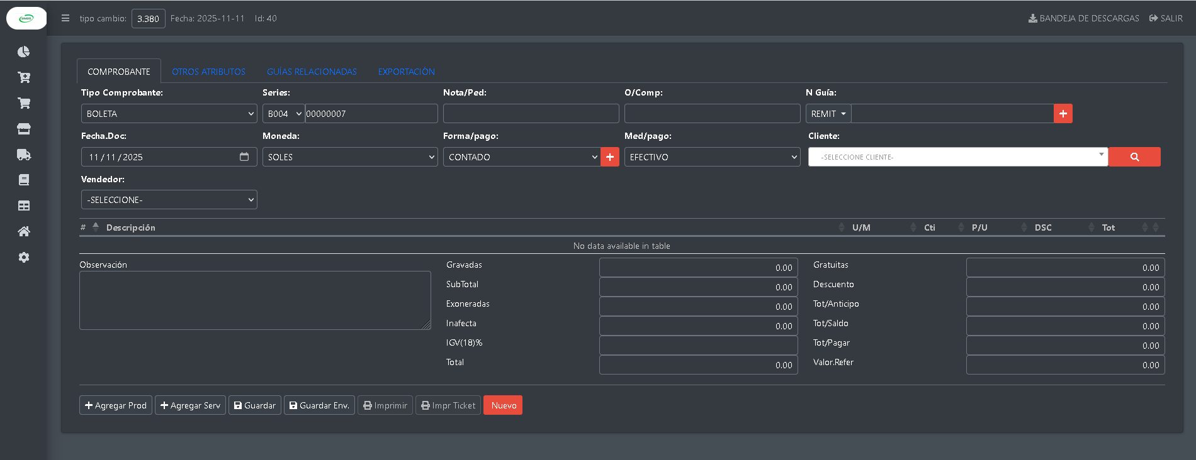This screenshot has height=460, width=1196.
Task: Open the book icon in the sidebar
Action: pos(24,180)
